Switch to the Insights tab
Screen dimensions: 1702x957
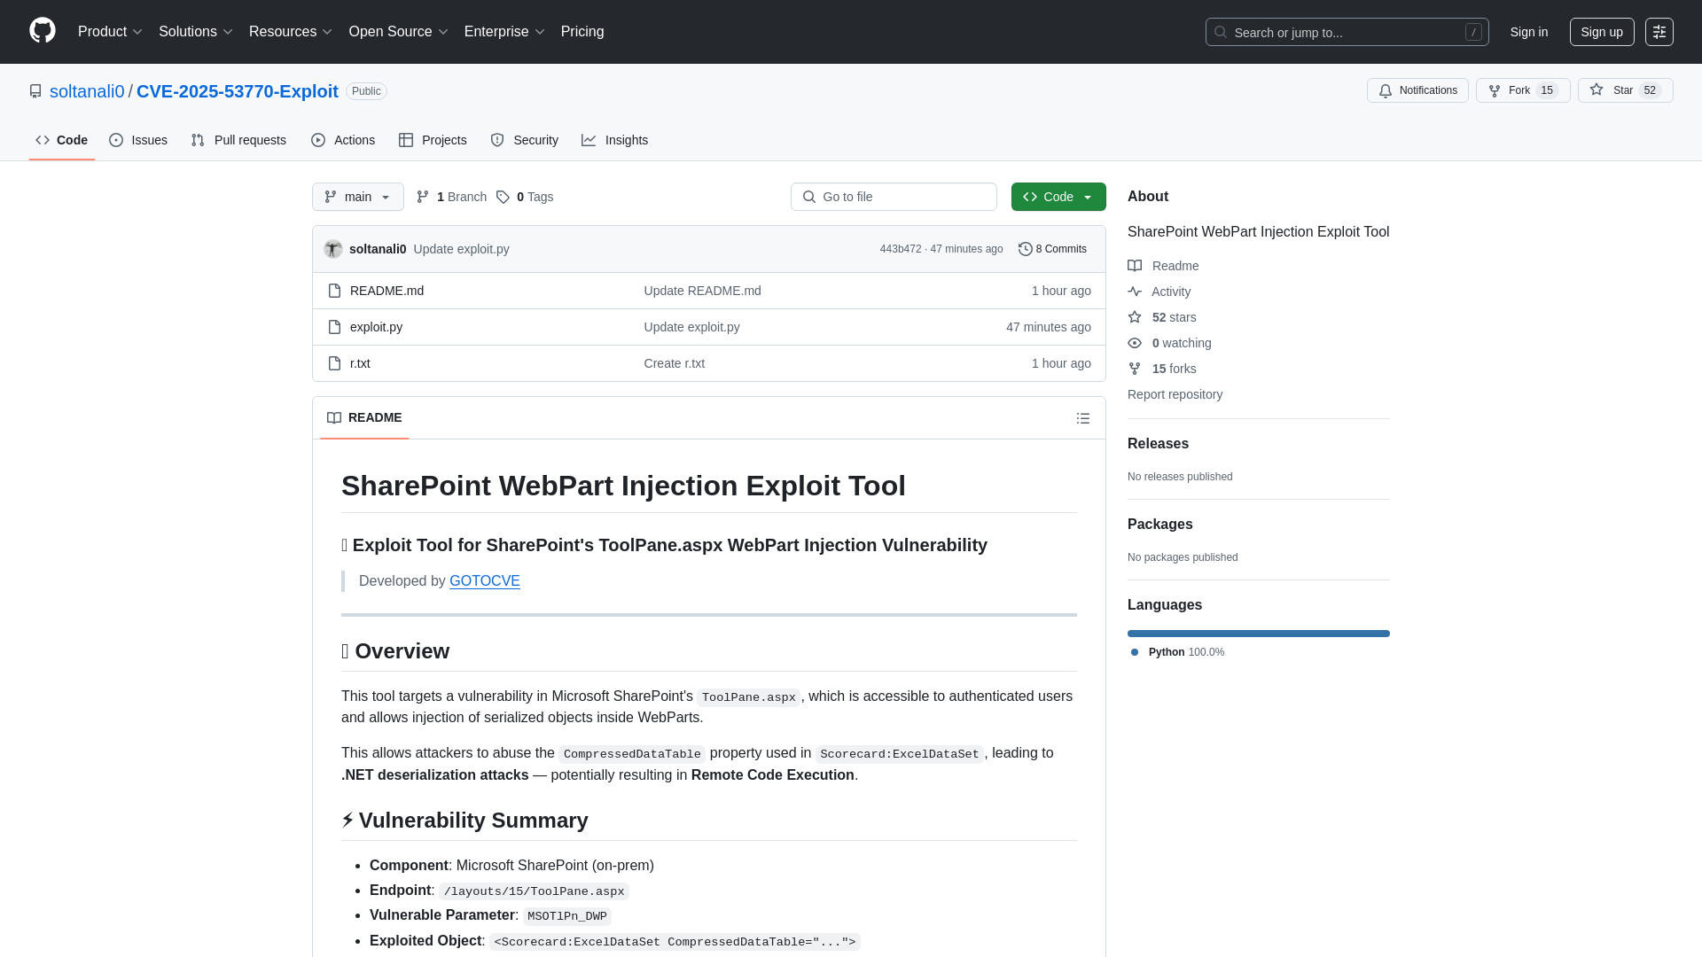pos(615,140)
